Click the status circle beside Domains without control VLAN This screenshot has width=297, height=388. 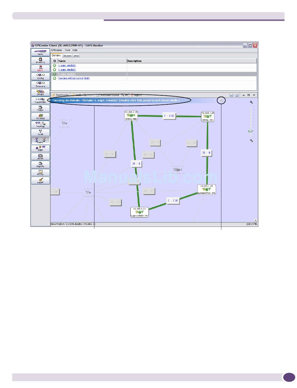click(x=54, y=78)
